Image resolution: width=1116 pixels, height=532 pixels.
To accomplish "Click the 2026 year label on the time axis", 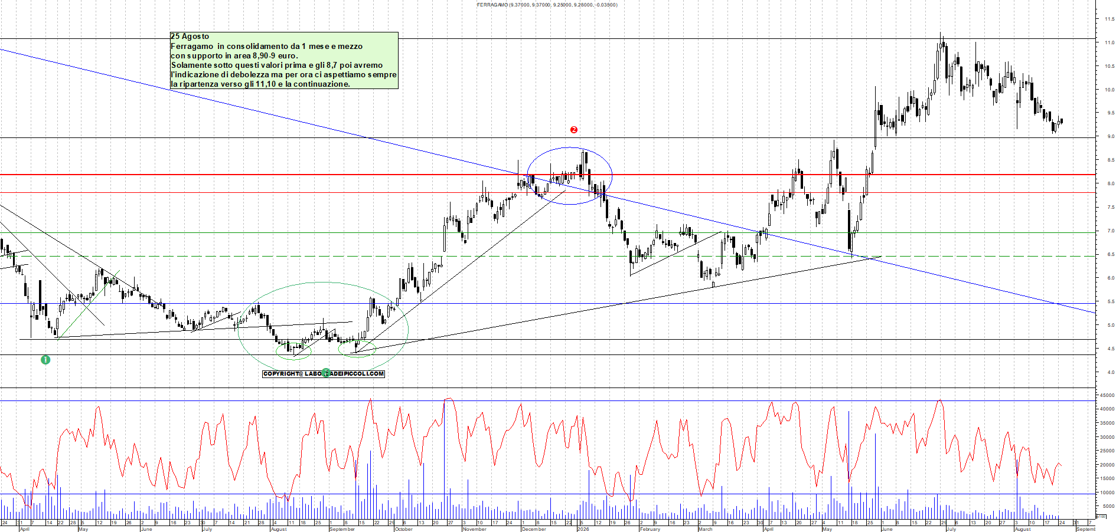I will click(x=583, y=529).
